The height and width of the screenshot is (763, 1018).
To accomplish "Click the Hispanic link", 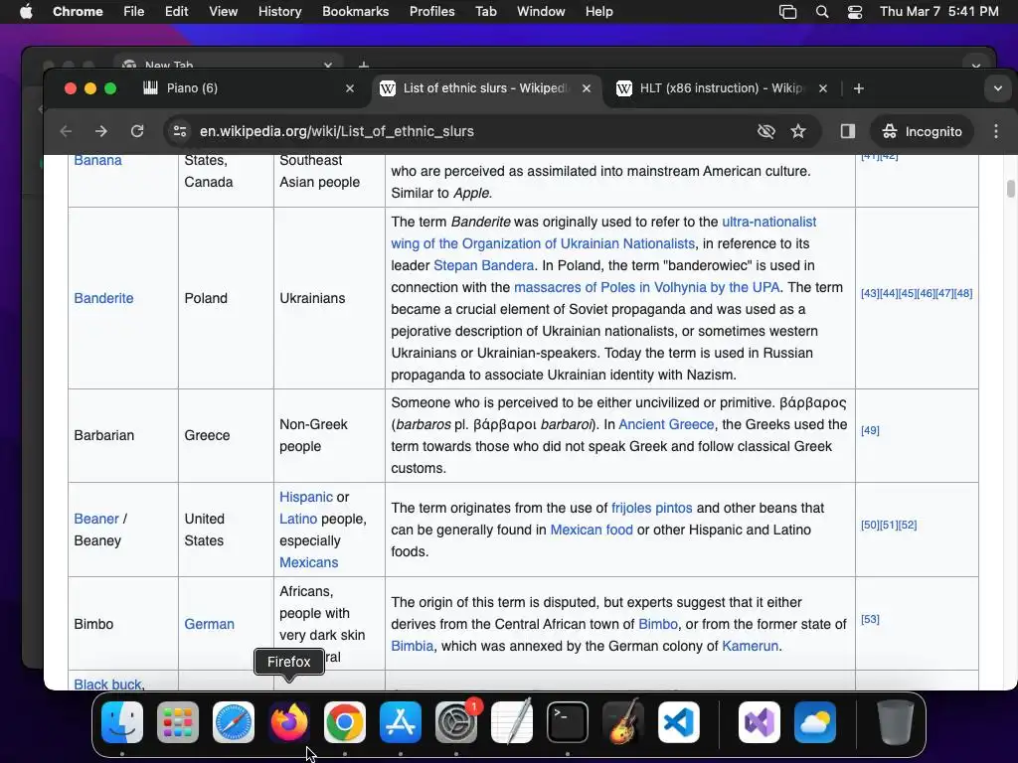I will (306, 497).
